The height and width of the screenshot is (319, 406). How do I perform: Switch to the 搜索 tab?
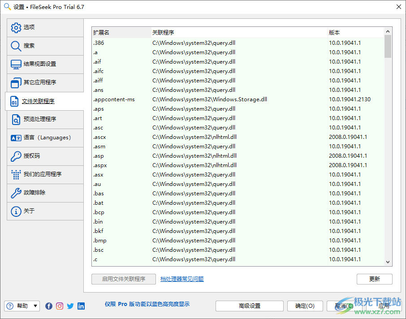click(x=45, y=46)
